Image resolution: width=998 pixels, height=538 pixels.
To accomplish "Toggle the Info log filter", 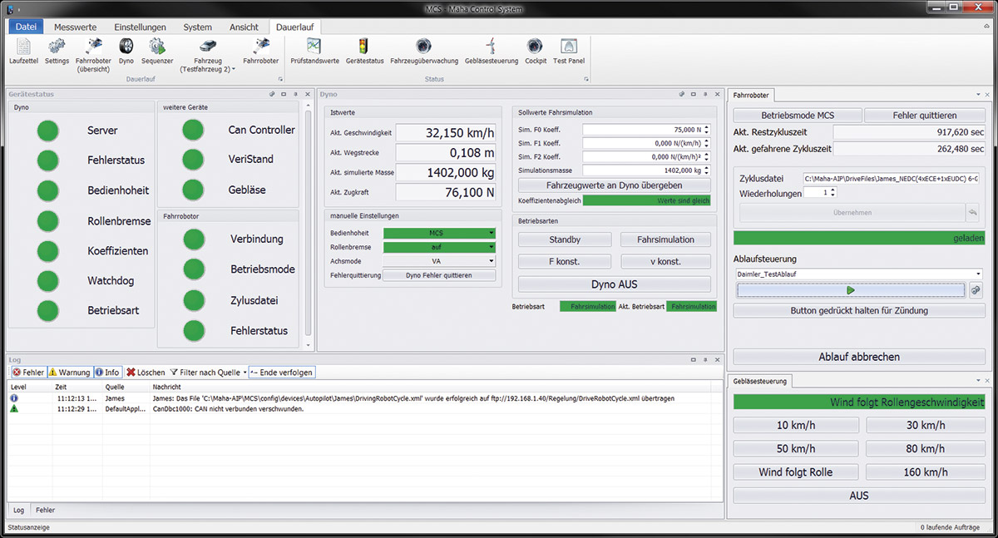I will coord(107,373).
